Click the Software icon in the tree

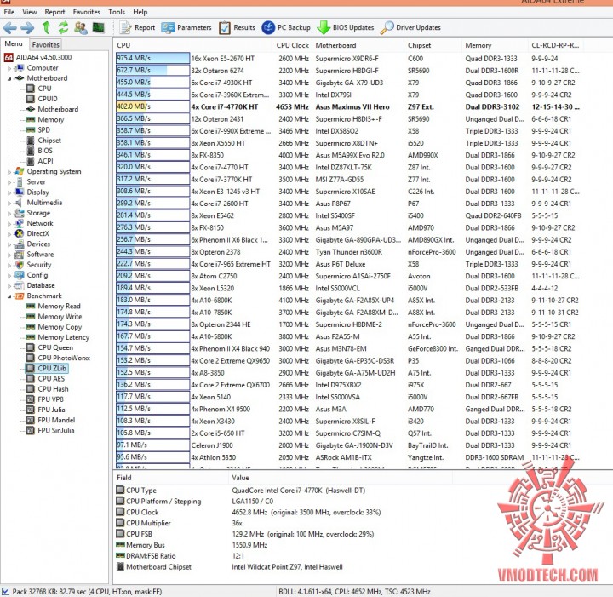coord(20,254)
